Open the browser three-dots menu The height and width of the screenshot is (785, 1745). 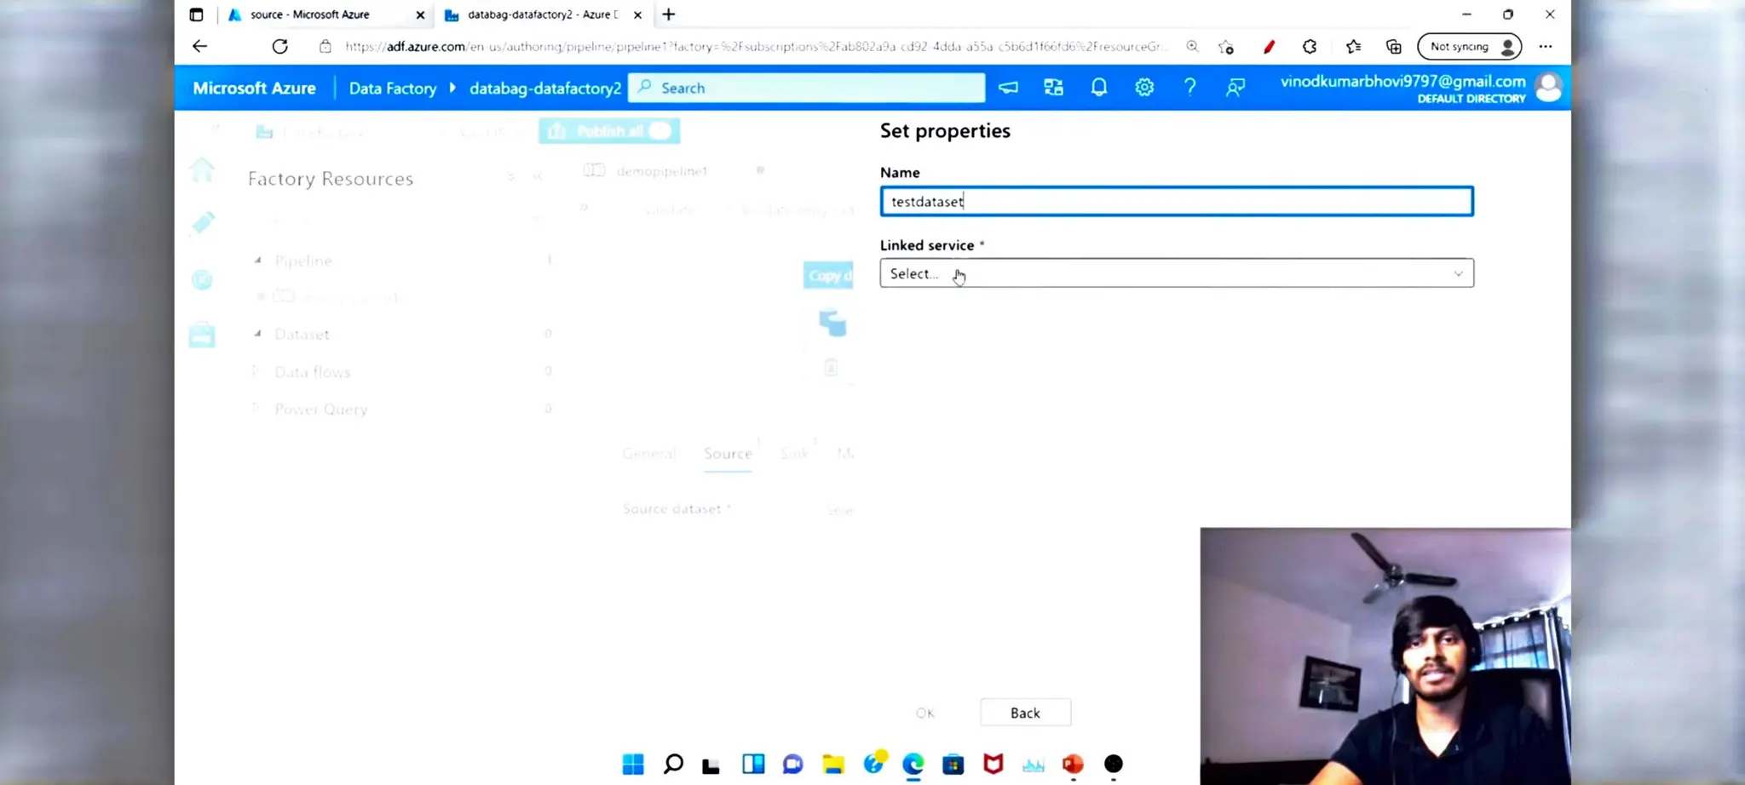coord(1546,47)
